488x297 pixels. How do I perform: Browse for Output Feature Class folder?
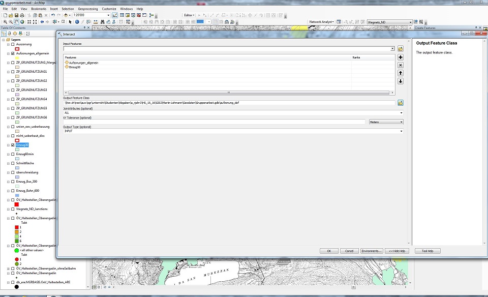point(401,103)
